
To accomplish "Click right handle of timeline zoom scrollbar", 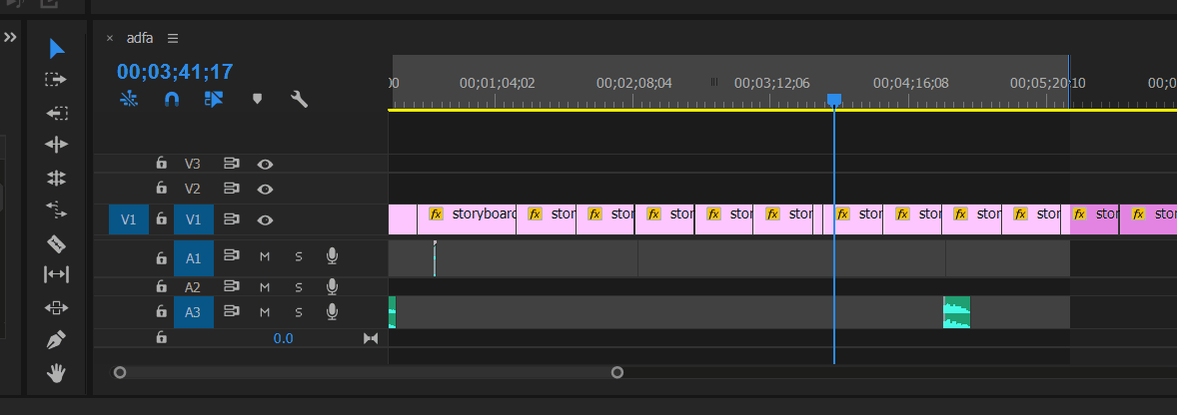I will pos(617,372).
